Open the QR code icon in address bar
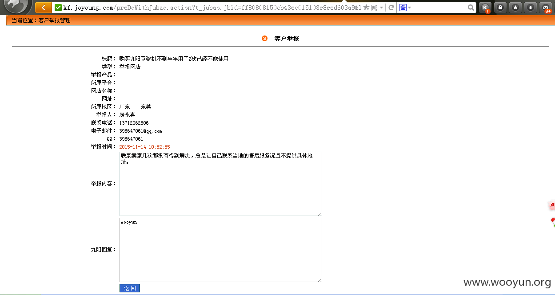The image size is (555, 295). (374, 8)
